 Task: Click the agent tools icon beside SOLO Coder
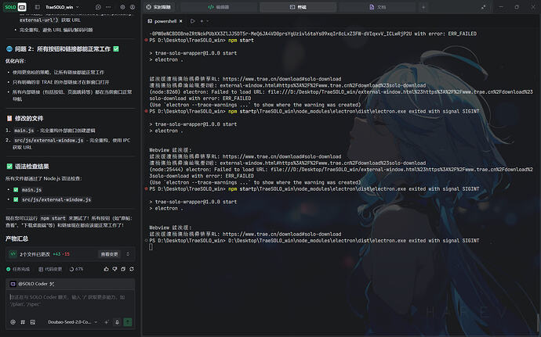pyautogui.click(x=52, y=284)
